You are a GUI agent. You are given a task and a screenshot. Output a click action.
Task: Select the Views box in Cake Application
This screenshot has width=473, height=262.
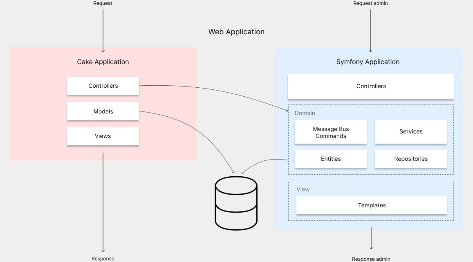pos(103,136)
